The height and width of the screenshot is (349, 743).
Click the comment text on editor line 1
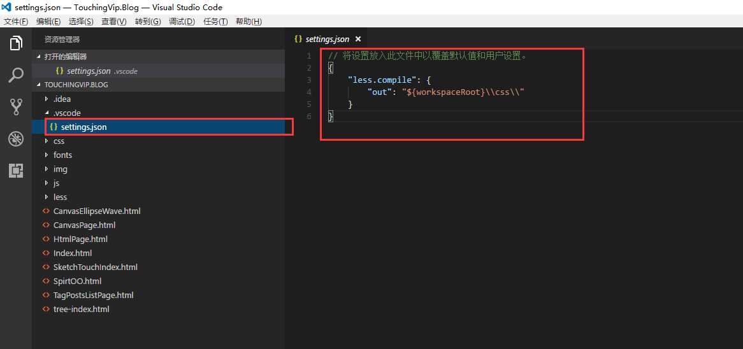pos(428,56)
